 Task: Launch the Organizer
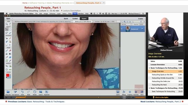[x=46, y=93]
